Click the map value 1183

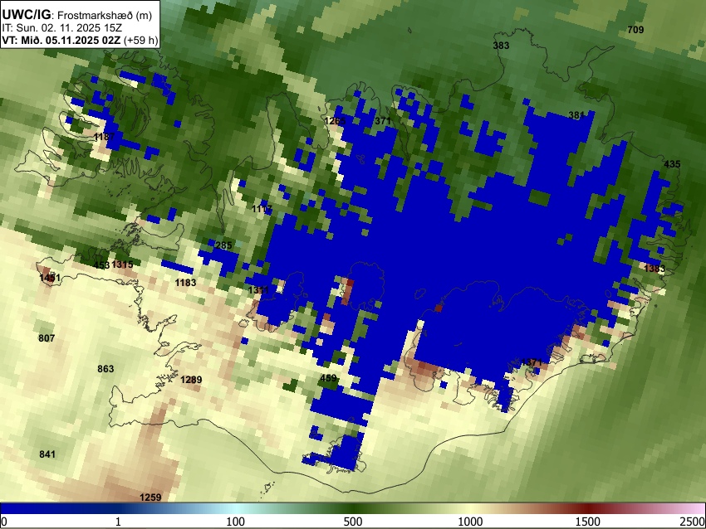pos(185,283)
